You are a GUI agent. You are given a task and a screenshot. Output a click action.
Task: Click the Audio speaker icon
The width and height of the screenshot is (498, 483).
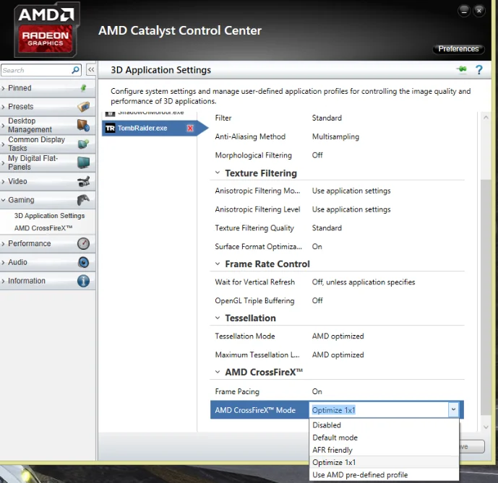coord(84,262)
